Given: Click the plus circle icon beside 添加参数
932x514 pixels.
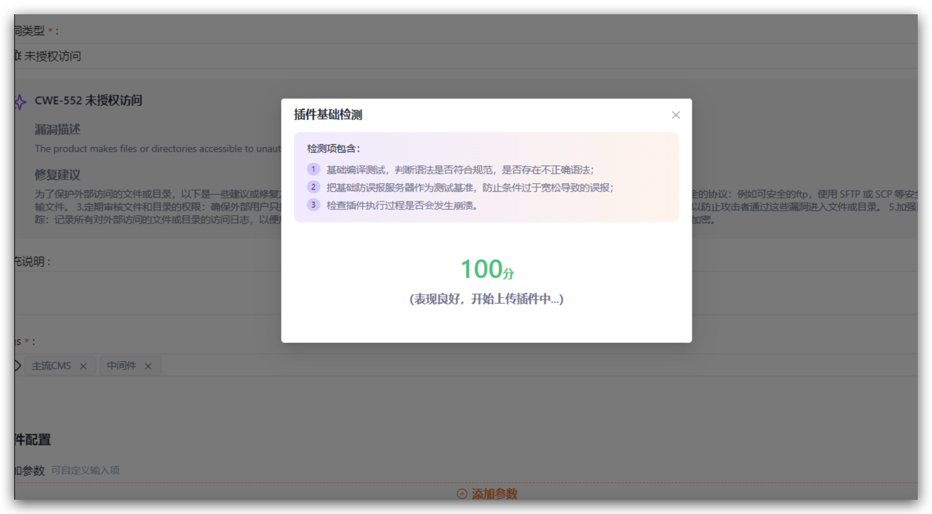Looking at the screenshot, I should click(x=462, y=493).
